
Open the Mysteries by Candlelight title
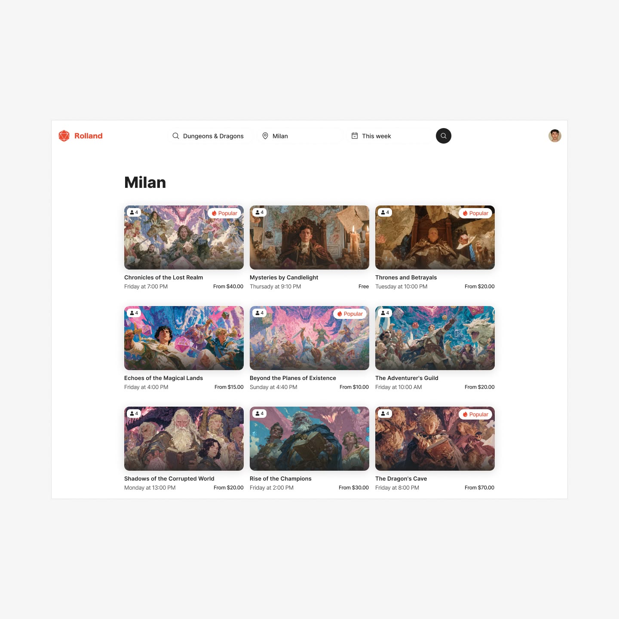pyautogui.click(x=284, y=278)
